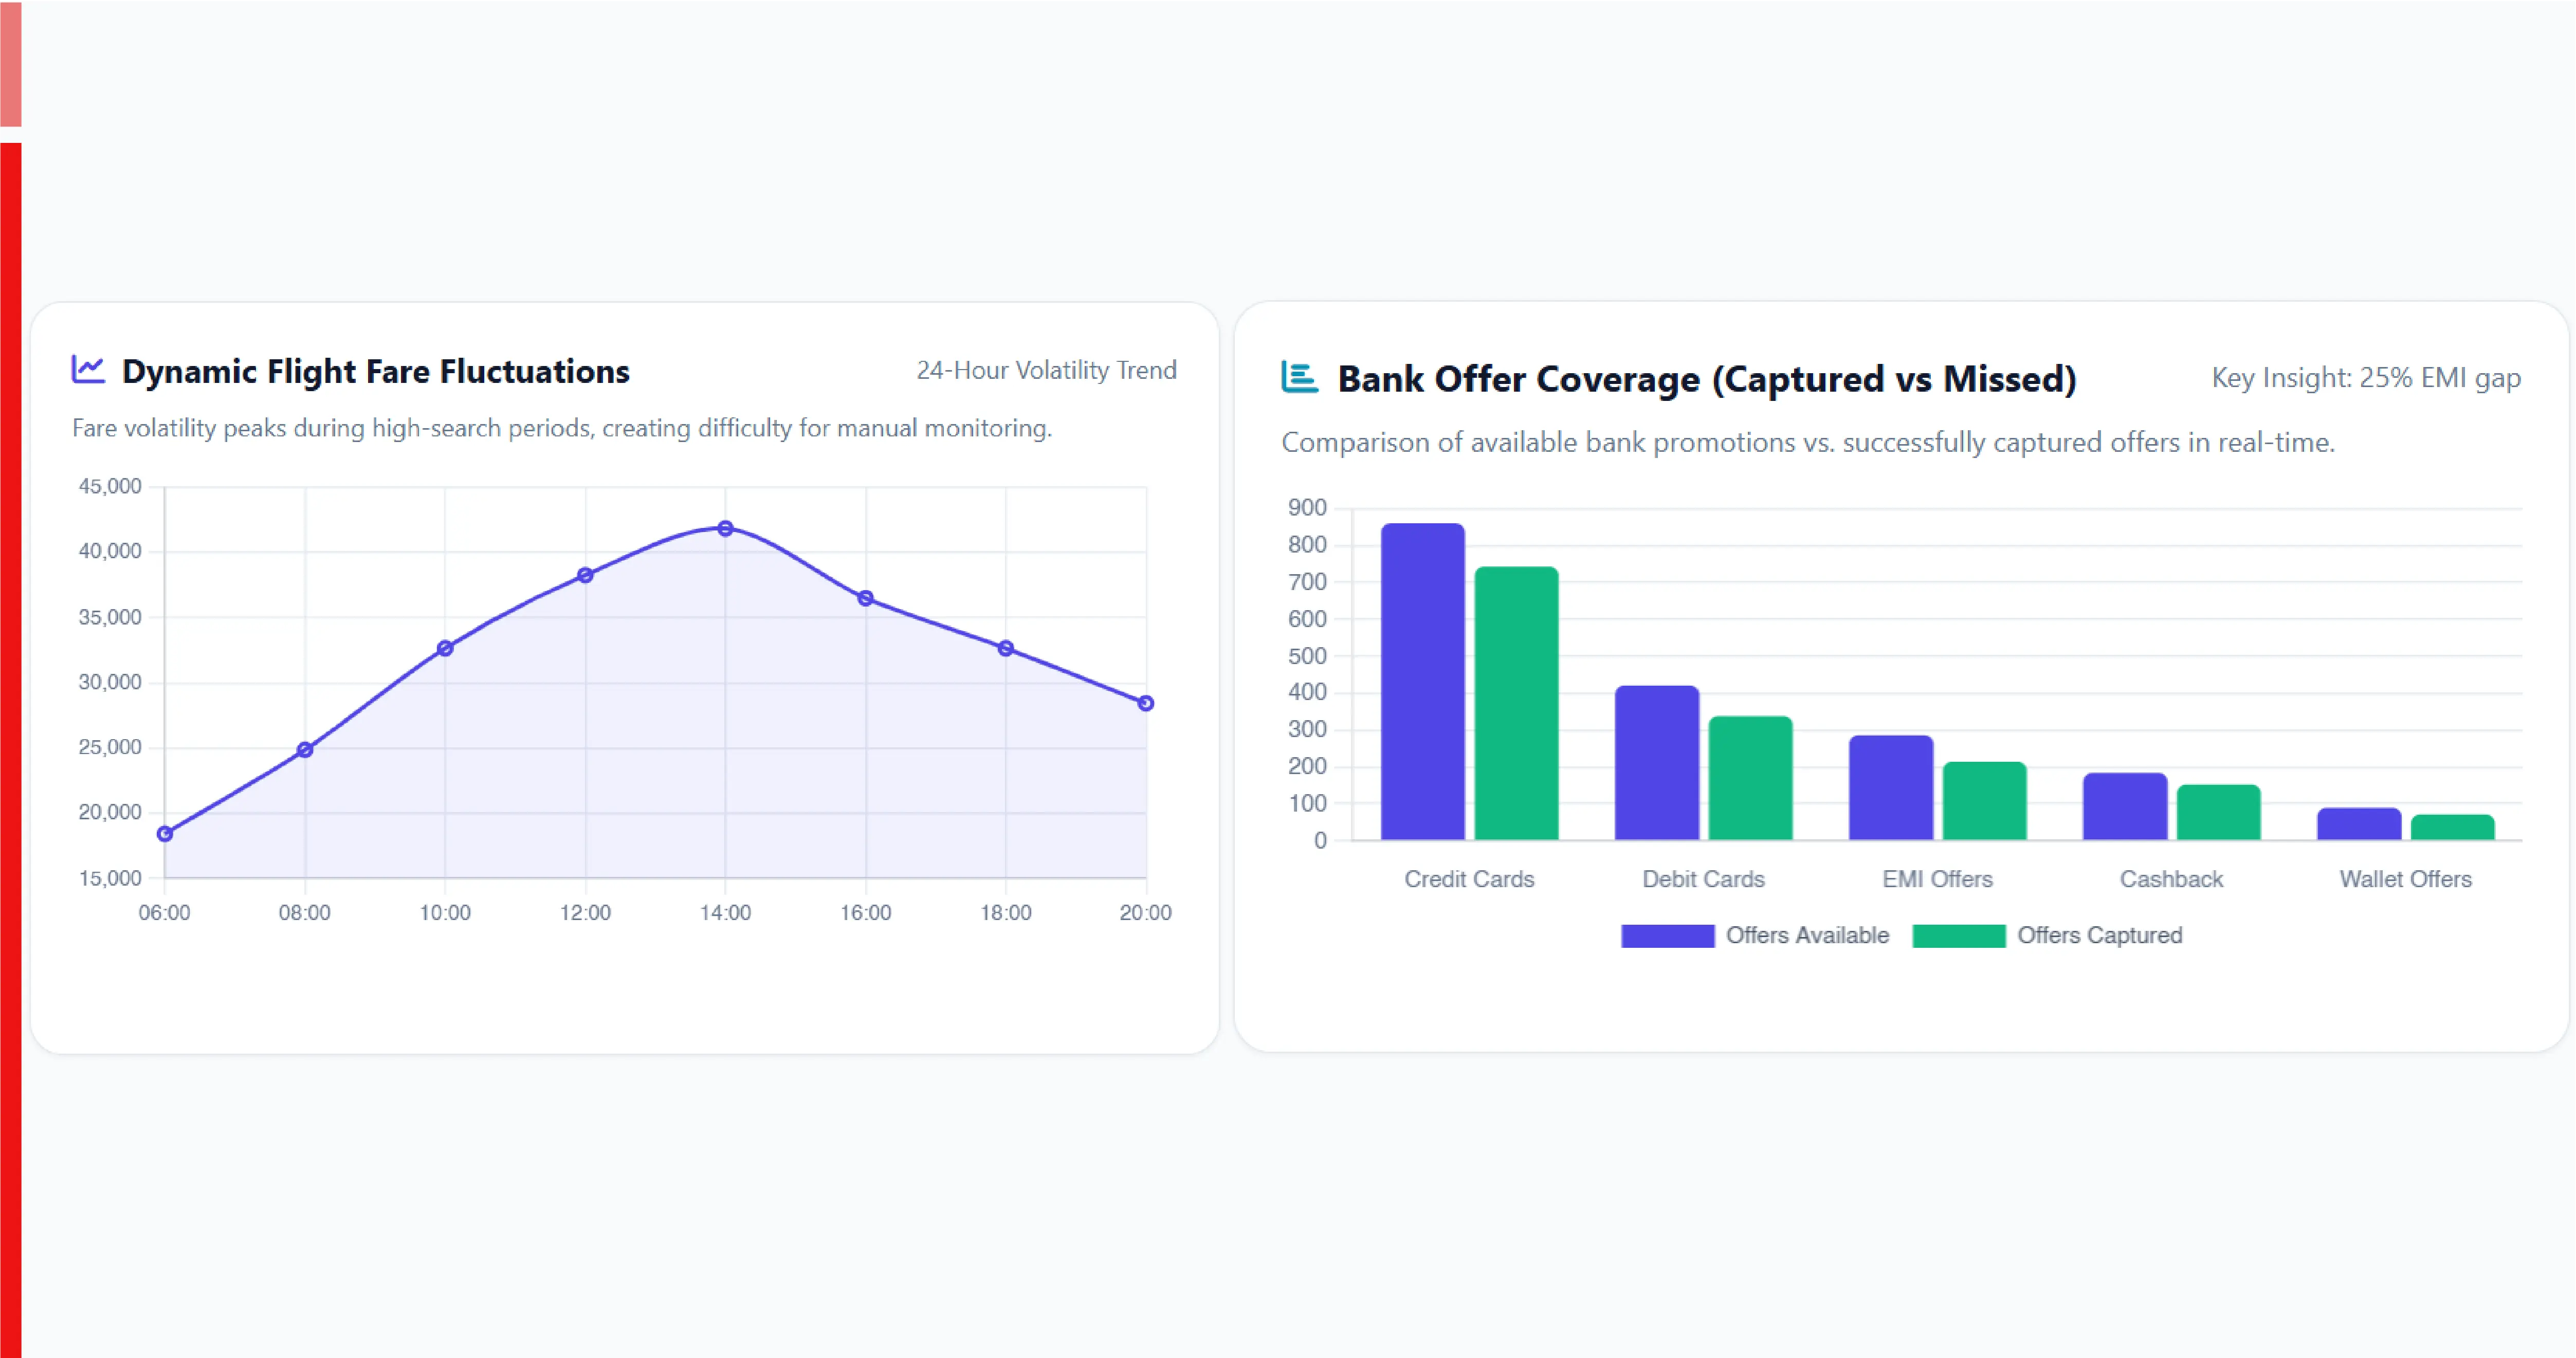2576x1358 pixels.
Task: Click the 45,000 y-axis value
Action: point(110,487)
